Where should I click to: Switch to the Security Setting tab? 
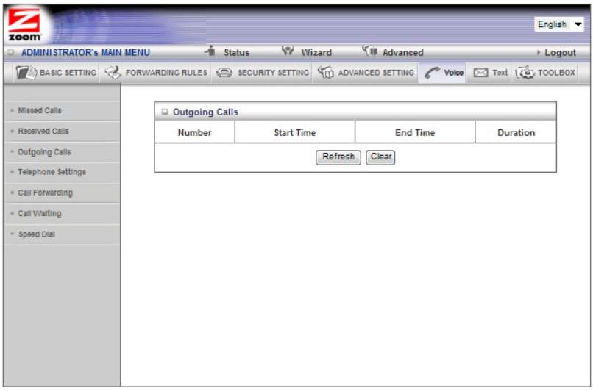pos(263,73)
